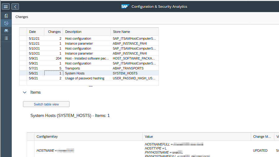
Task: Click the back arrow button
Action: tap(15, 7)
